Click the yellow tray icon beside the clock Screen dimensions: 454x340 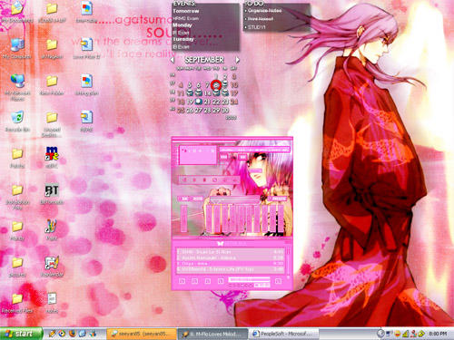[x=421, y=334]
